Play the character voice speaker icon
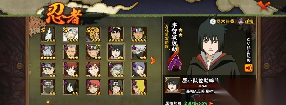 (x=249, y=68)
